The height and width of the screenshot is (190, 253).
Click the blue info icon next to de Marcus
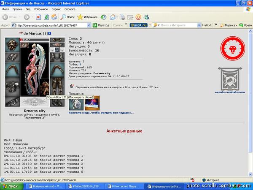pos(50,33)
